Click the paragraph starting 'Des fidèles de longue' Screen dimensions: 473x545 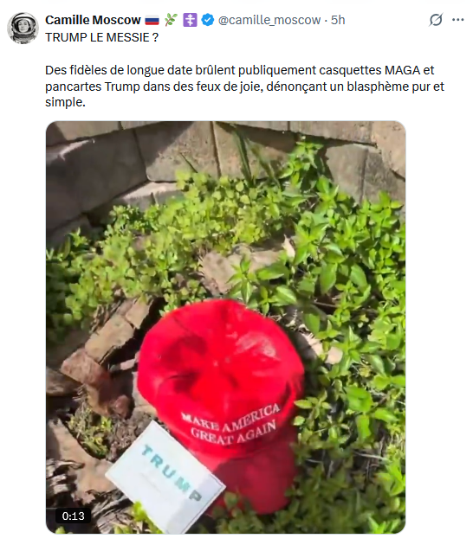244,87
